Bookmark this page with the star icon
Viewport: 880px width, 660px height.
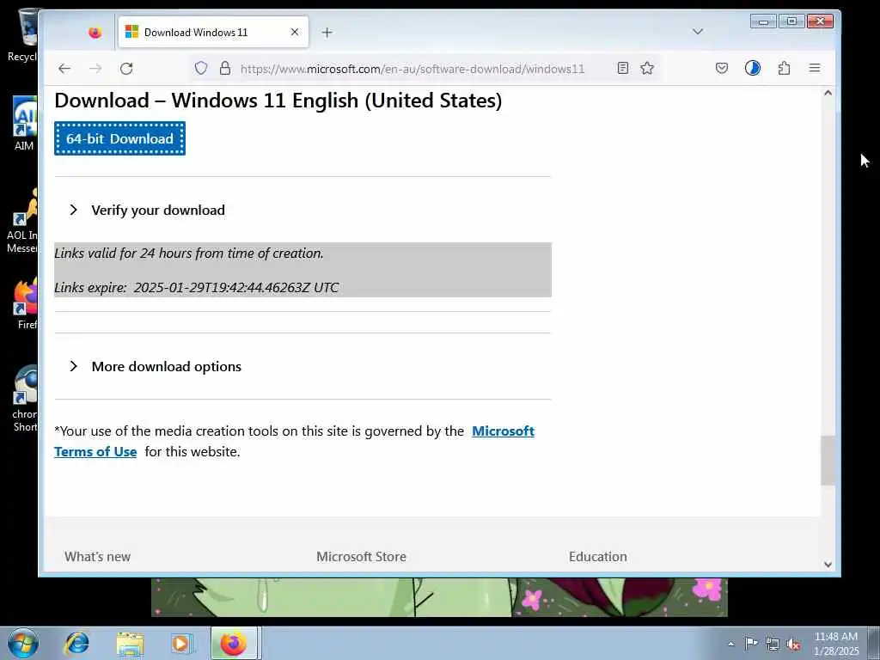point(647,69)
